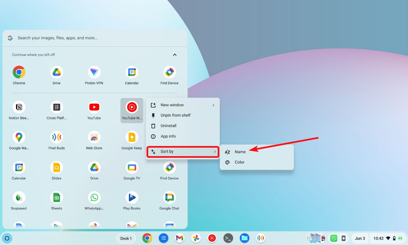Open the Terminal from the shelf
Image resolution: width=408 pixels, height=245 pixels.
point(228,238)
